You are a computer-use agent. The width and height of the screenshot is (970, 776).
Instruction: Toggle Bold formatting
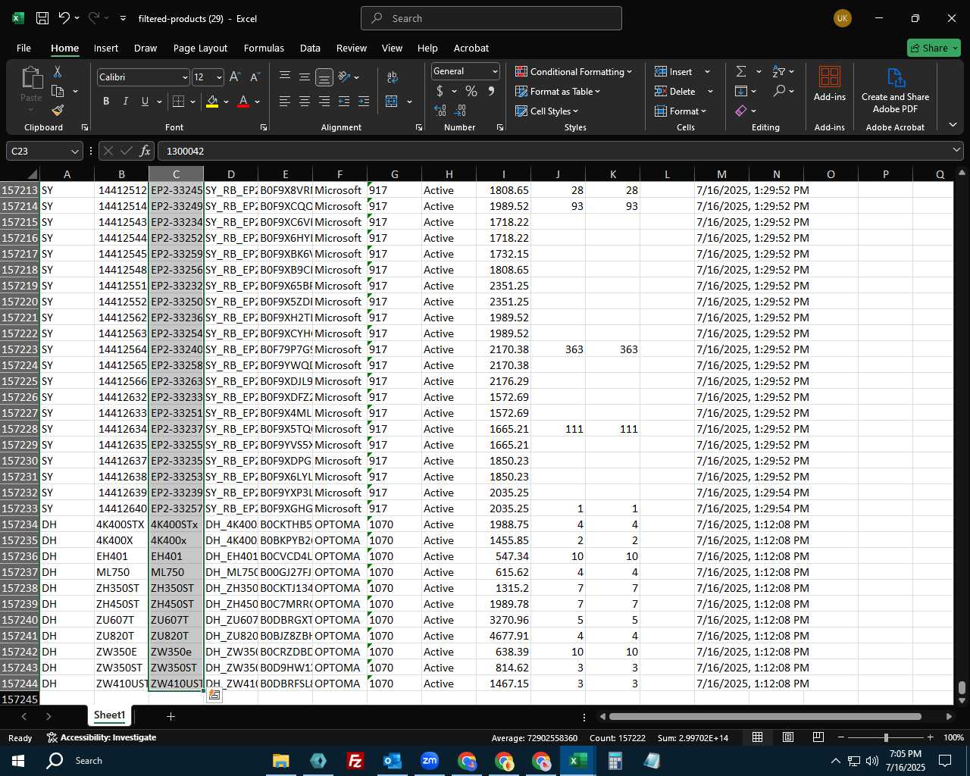coord(106,102)
